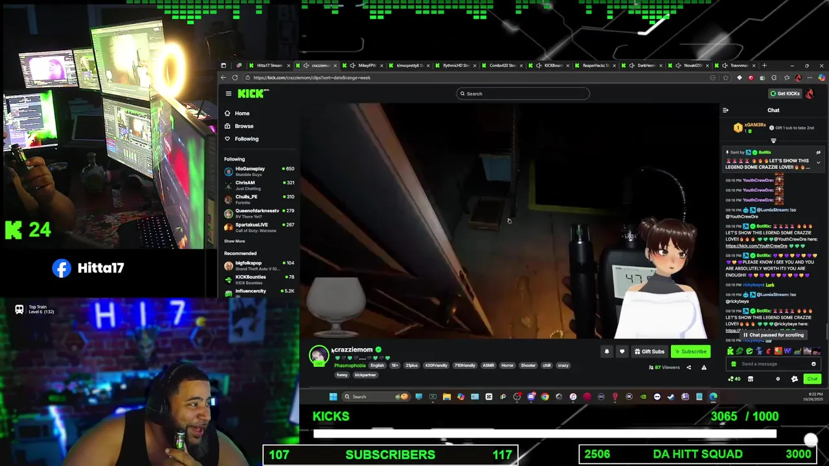Image resolution: width=829 pixels, height=466 pixels.
Task: Expand Show More under Following
Action: [234, 241]
